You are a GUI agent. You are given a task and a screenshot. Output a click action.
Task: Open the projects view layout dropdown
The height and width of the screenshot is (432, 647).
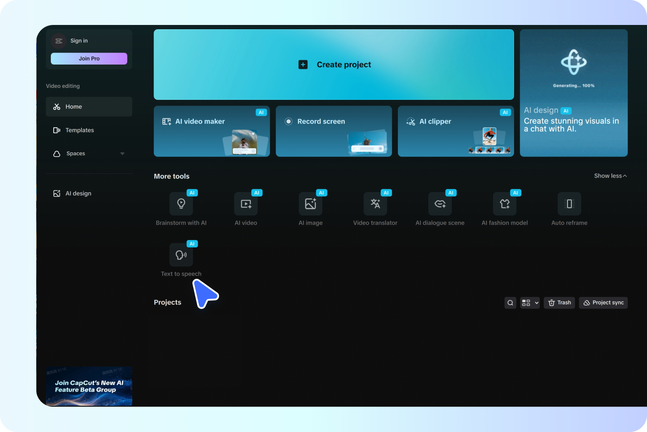click(x=530, y=302)
